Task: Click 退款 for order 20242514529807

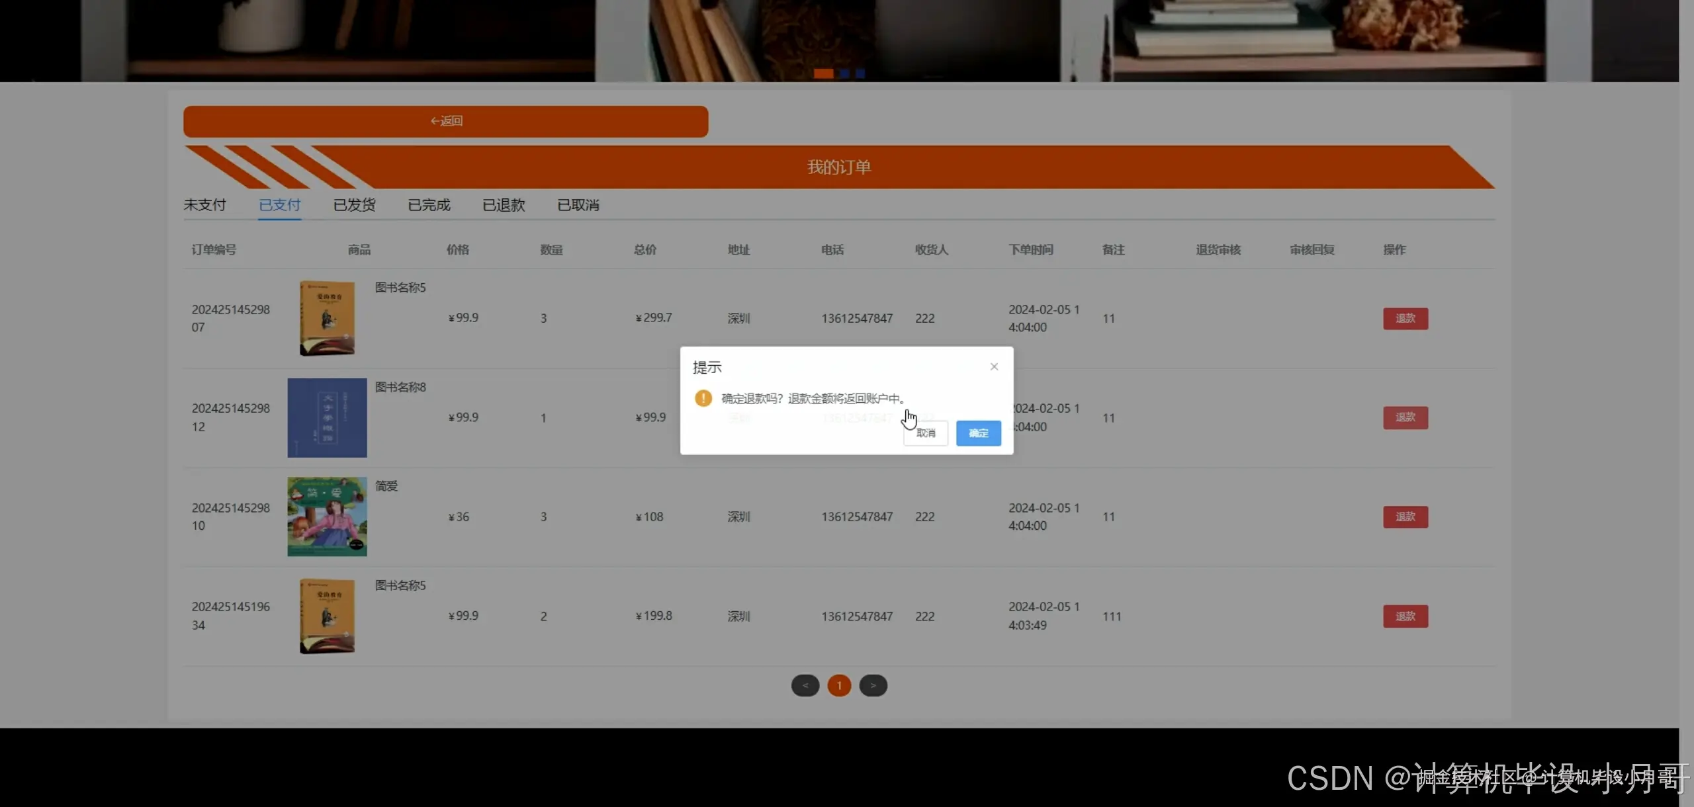Action: tap(1405, 318)
